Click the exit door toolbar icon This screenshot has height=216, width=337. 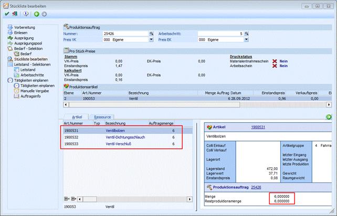14,14
